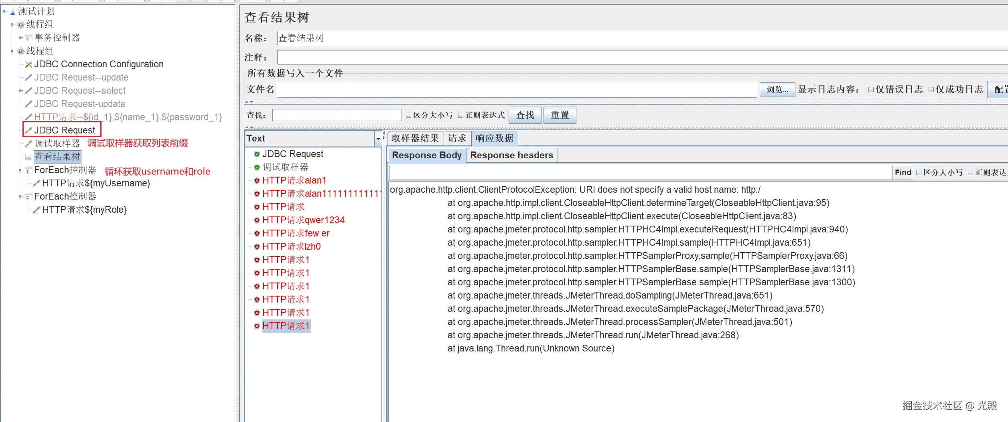1008x422 pixels.
Task: Expand the 事务控制器 node
Action: (20, 38)
